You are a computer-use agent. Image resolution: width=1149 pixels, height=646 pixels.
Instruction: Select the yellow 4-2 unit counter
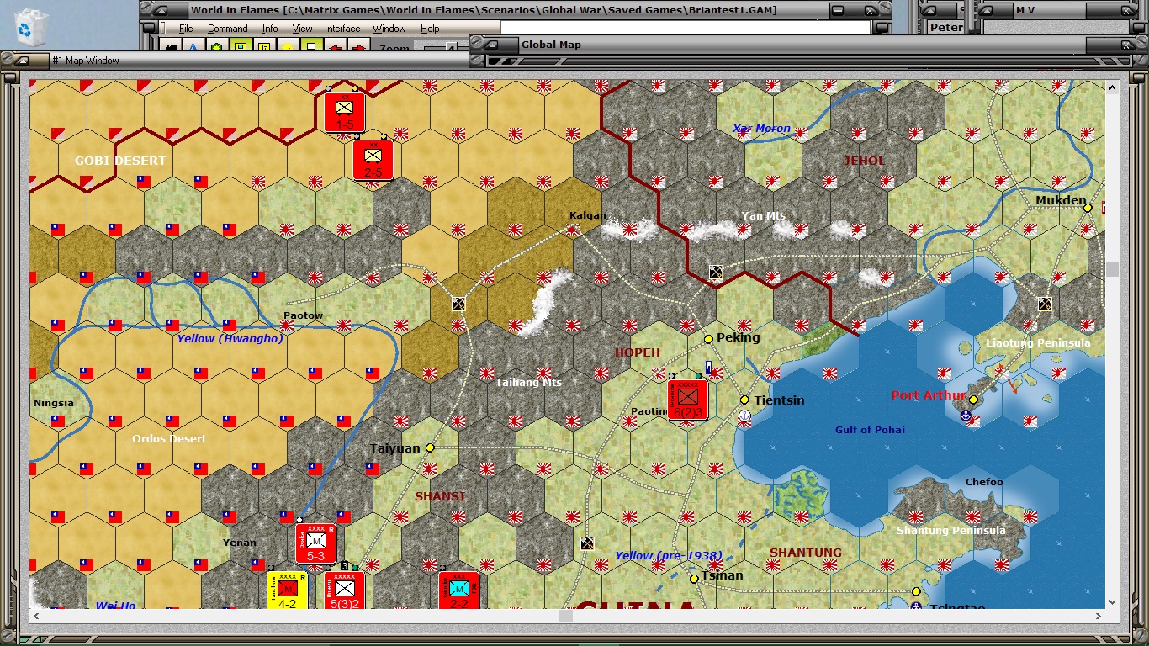(x=288, y=590)
